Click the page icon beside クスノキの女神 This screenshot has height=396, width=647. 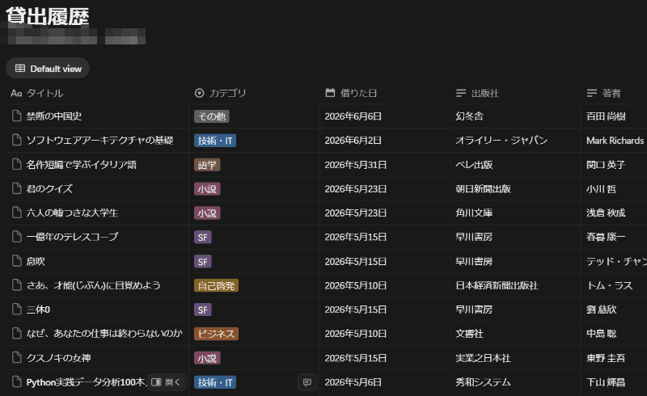click(16, 358)
